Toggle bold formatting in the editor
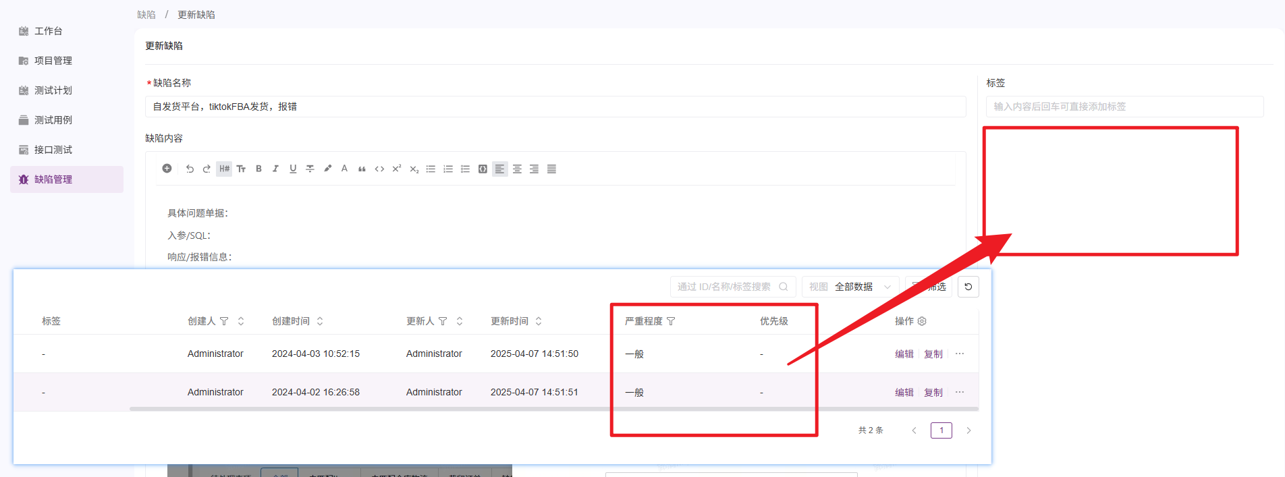This screenshot has height=477, width=1285. (258, 169)
